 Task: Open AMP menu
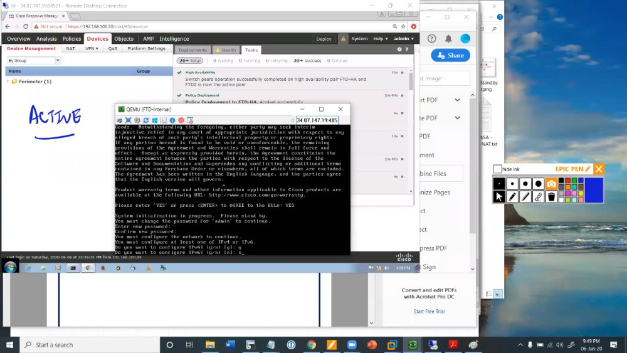149,39
